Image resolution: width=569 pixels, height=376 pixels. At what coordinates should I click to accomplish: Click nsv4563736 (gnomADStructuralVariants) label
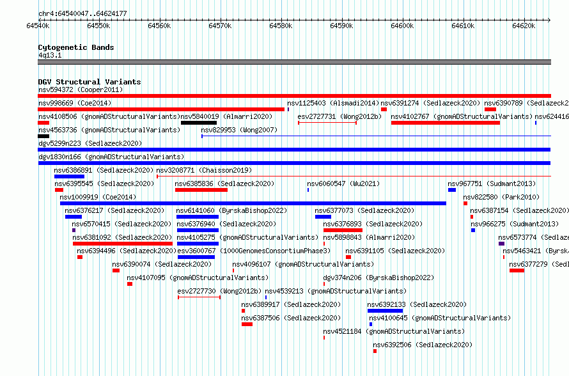coord(109,130)
